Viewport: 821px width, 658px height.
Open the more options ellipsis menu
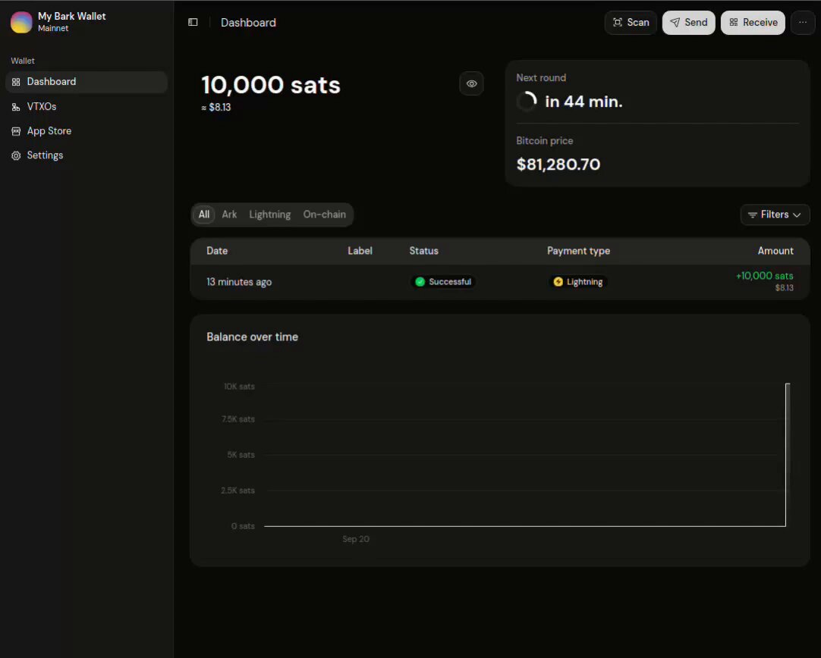(802, 23)
